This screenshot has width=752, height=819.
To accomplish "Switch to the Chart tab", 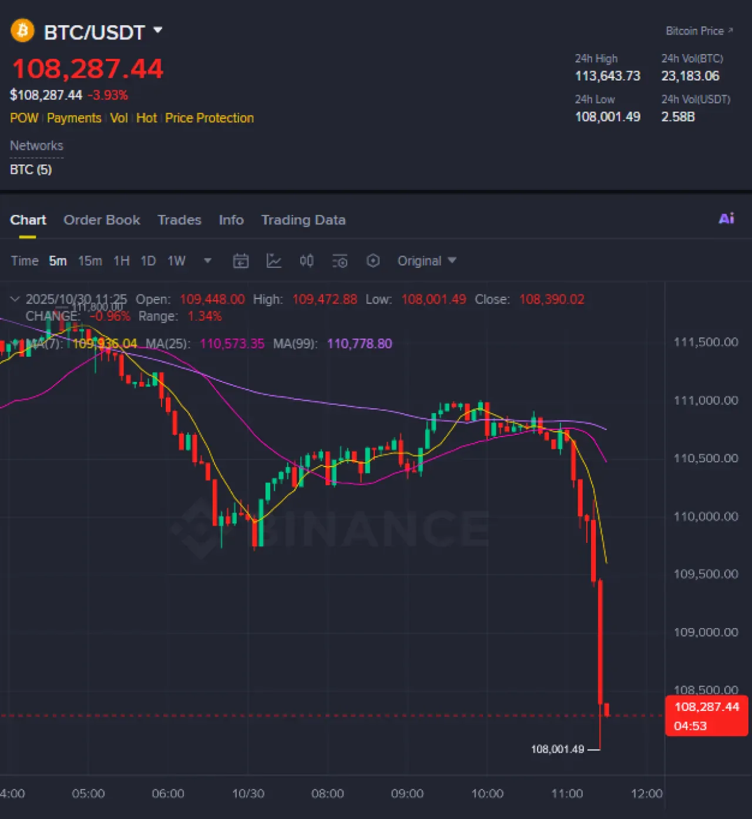I will click(x=28, y=220).
